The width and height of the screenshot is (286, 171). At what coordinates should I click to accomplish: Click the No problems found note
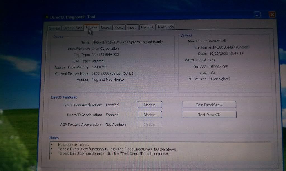tap(74, 144)
